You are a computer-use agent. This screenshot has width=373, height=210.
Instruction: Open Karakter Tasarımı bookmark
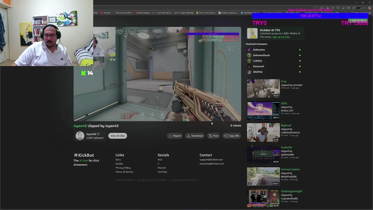tap(228, 13)
